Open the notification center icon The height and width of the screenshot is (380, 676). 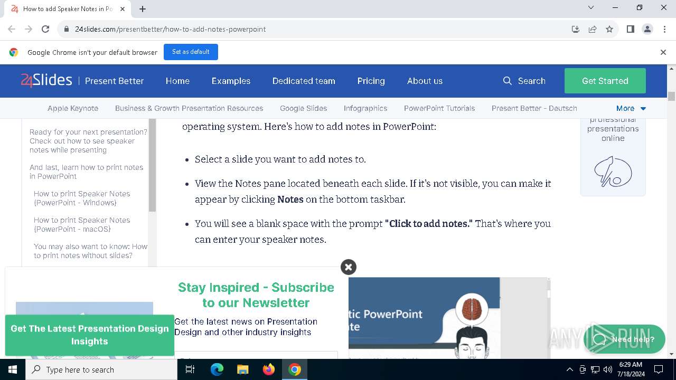click(659, 369)
